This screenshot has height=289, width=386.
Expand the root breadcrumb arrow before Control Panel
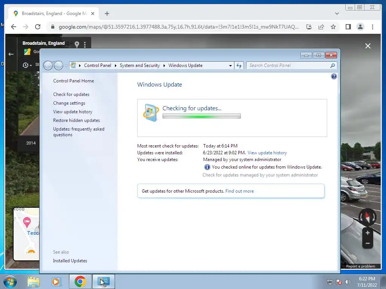[80, 65]
